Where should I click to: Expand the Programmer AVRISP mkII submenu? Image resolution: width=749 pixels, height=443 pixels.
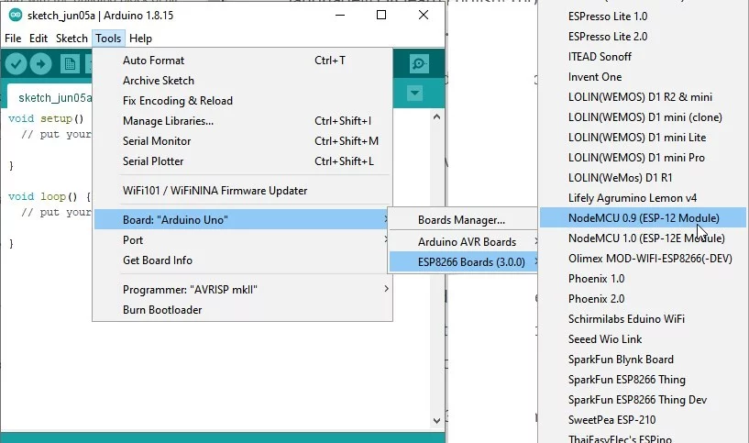(243, 290)
